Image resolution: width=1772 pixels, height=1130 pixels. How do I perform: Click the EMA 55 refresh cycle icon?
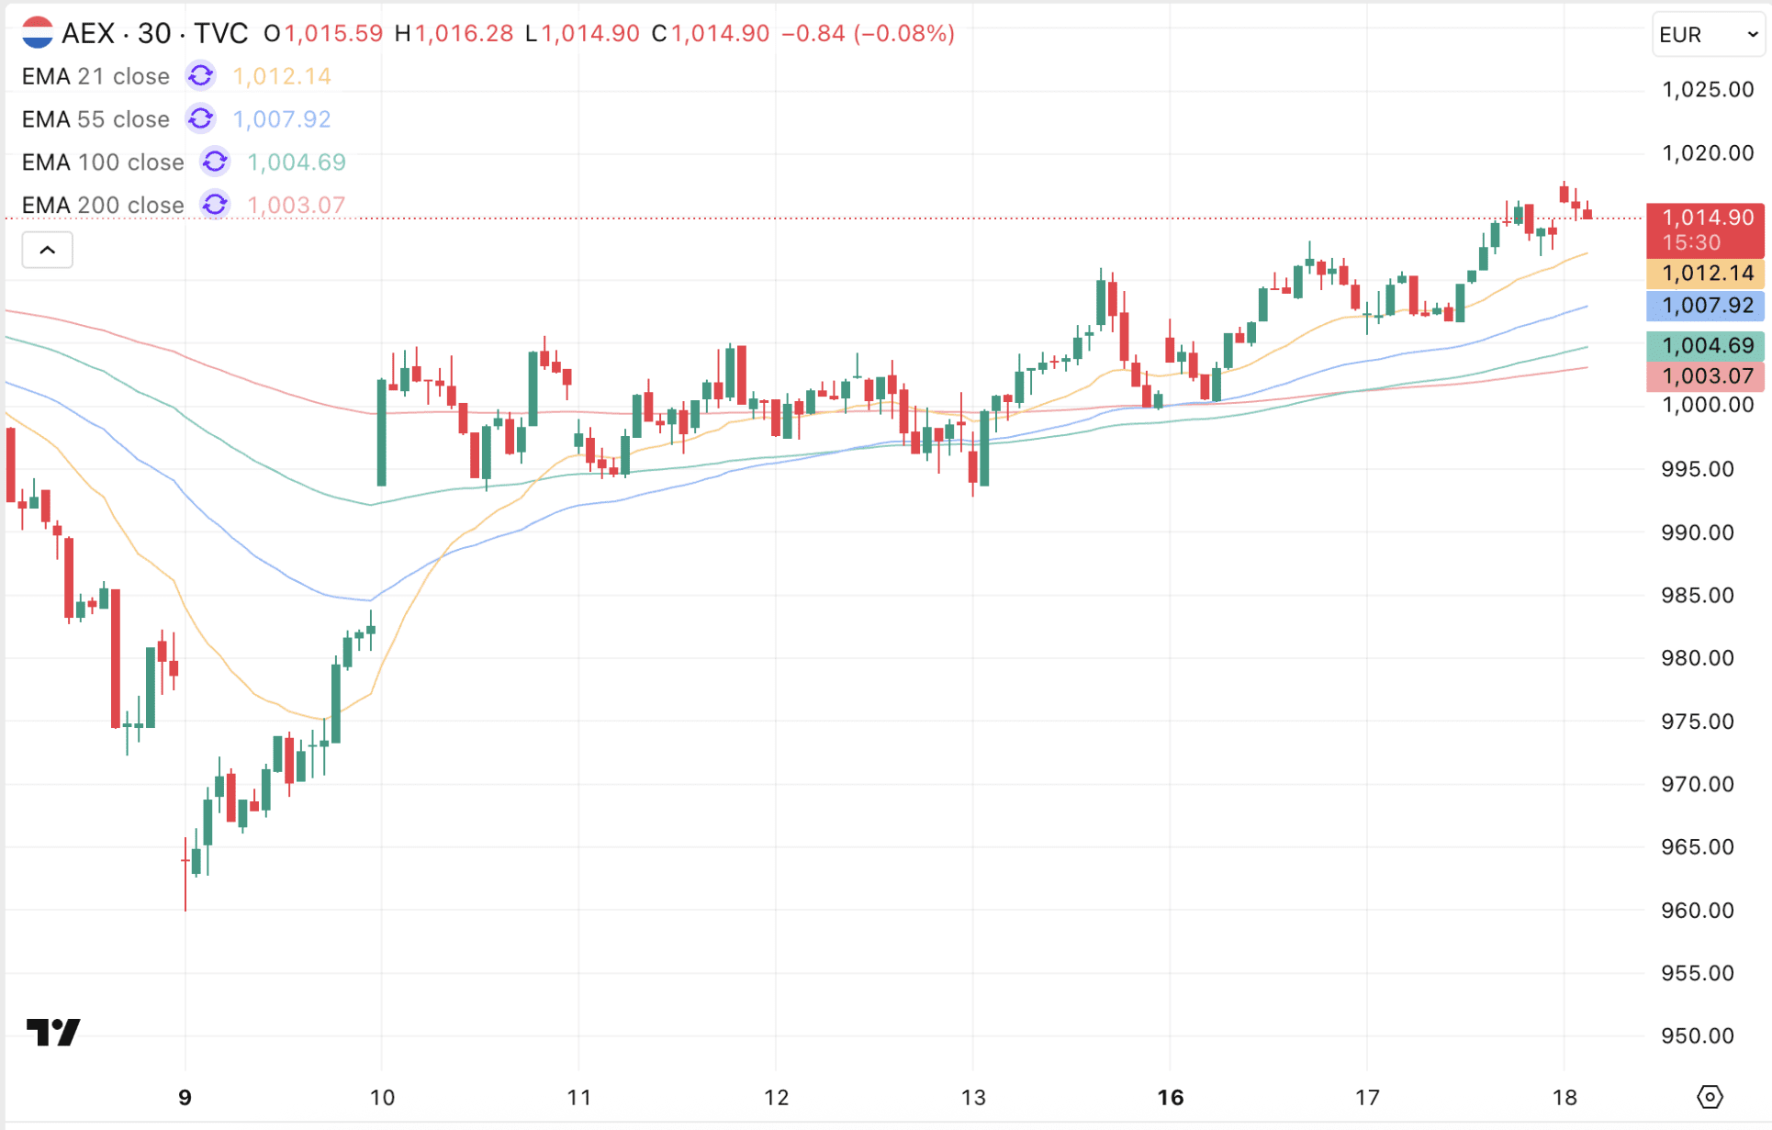pyautogui.click(x=200, y=119)
